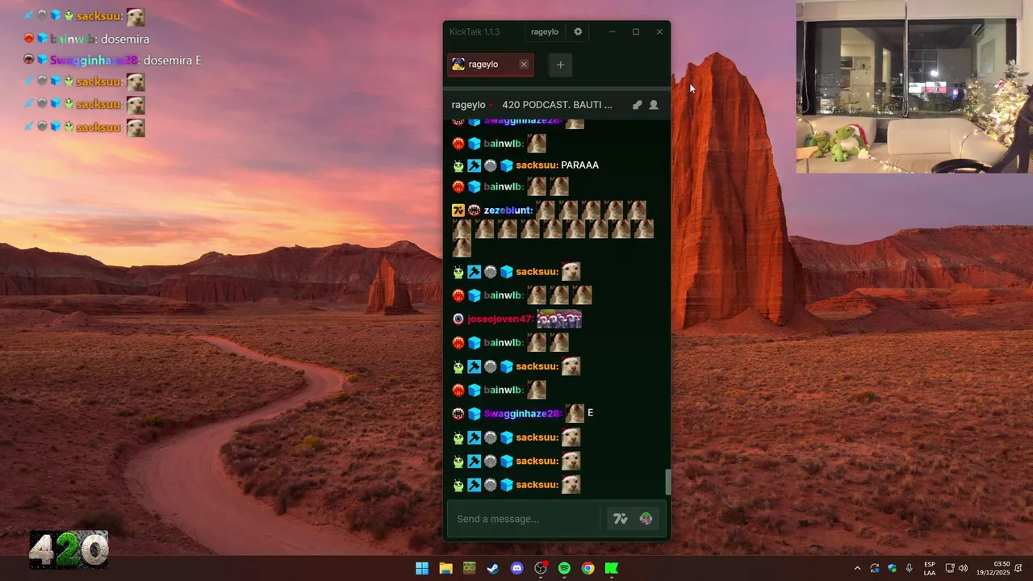Click 7TV badge next to zezeblunt
This screenshot has height=581, width=1033.
[x=458, y=211]
